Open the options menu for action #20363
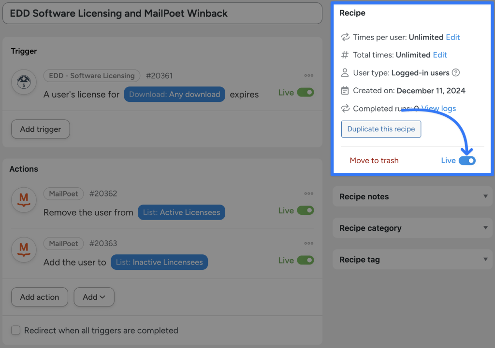The image size is (495, 348). click(x=308, y=243)
